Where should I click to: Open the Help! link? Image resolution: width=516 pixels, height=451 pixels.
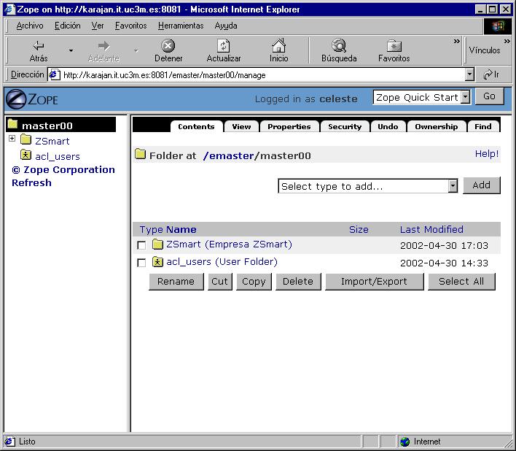pos(487,153)
